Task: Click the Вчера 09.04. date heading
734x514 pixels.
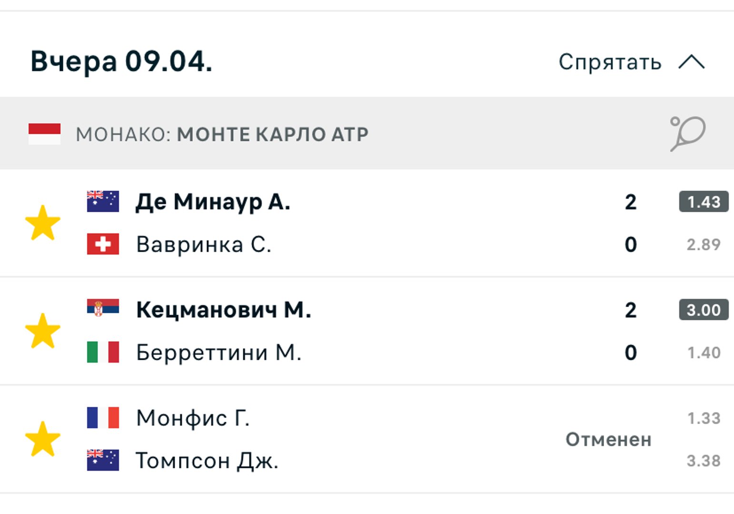Action: pyautogui.click(x=121, y=62)
